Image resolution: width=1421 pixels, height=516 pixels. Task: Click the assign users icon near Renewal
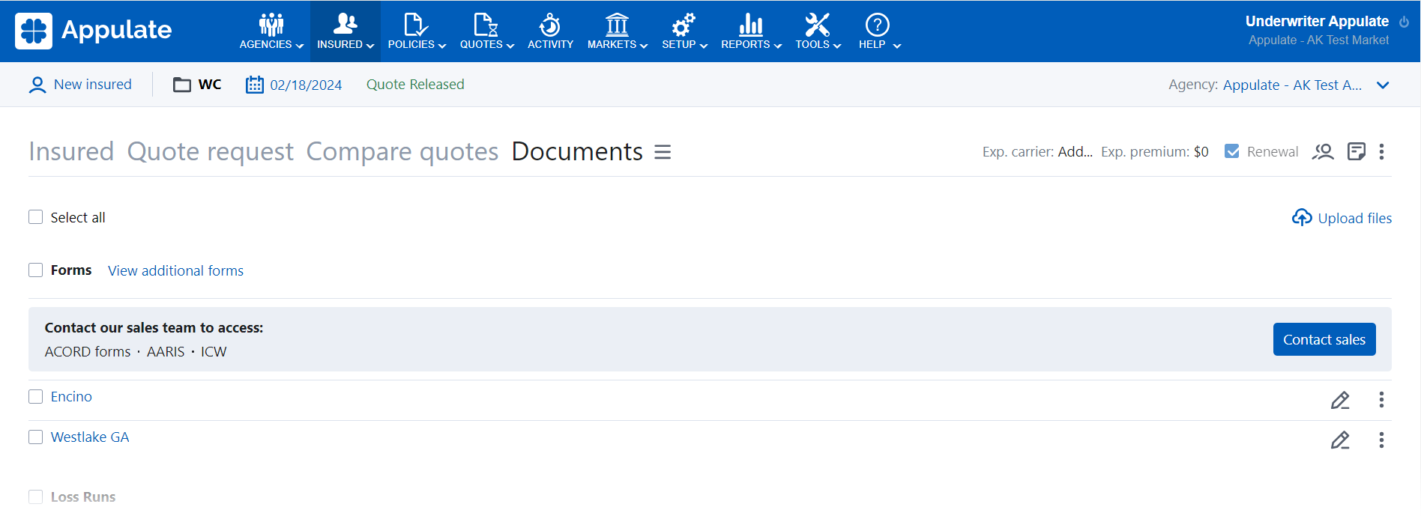click(x=1323, y=152)
